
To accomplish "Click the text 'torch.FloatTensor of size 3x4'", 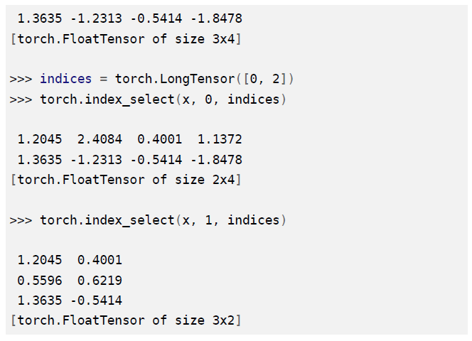I will [126, 39].
